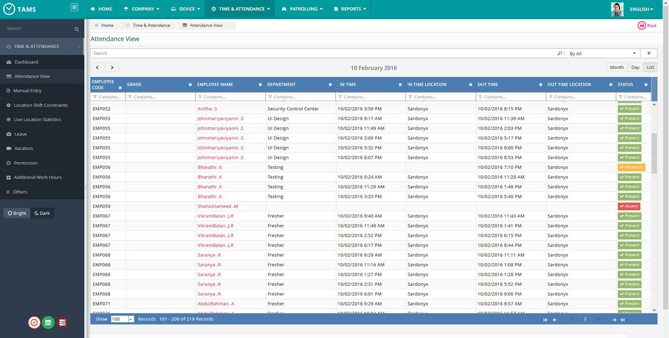Image resolution: width=669 pixels, height=338 pixels.
Task: Open Live Location Statistics in sidebar
Action: coord(42,120)
